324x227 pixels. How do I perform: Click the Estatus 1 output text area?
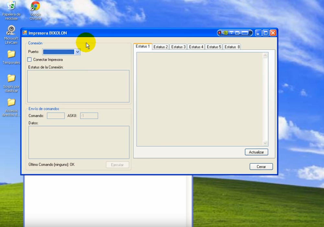click(200, 99)
